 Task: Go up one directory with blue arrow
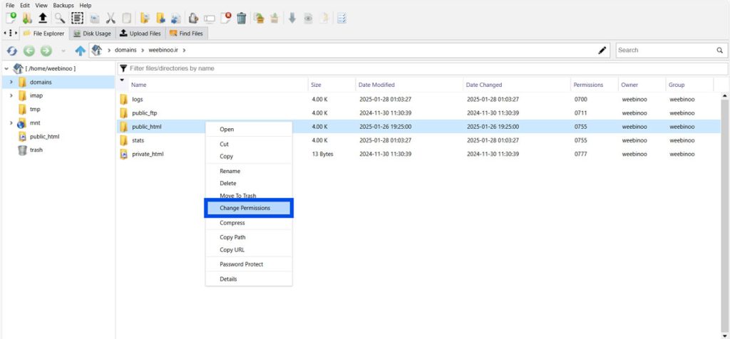80,51
